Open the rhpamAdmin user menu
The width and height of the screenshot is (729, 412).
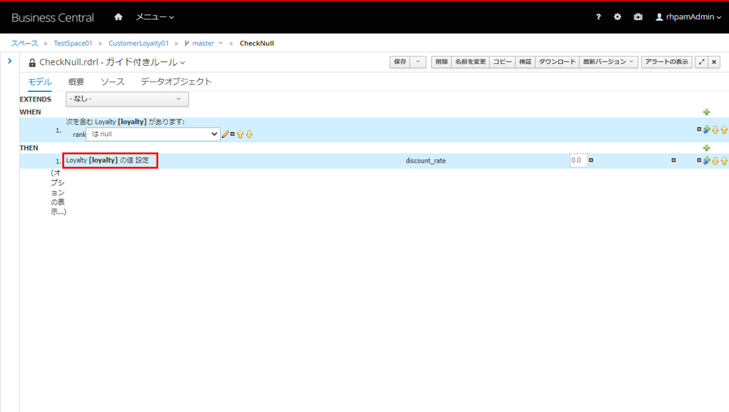tap(688, 17)
